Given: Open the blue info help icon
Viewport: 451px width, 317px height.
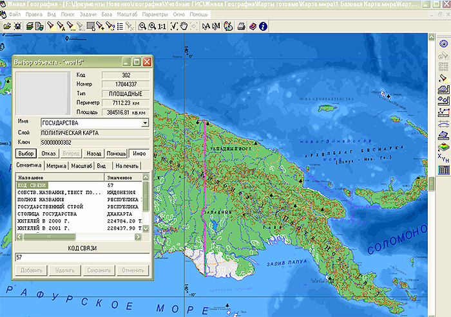Looking at the screenshot, I should point(263,26).
